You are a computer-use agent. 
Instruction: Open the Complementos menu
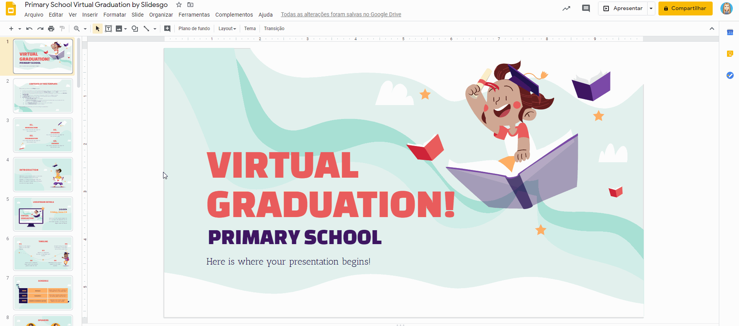tap(234, 15)
